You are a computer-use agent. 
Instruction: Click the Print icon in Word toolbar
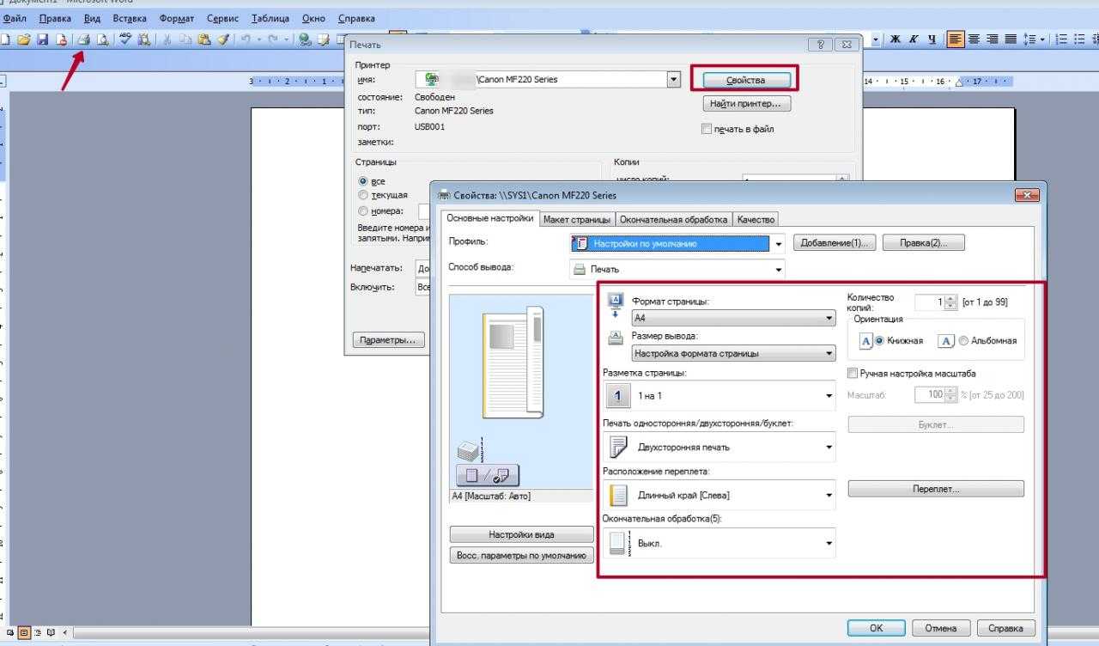pos(84,40)
